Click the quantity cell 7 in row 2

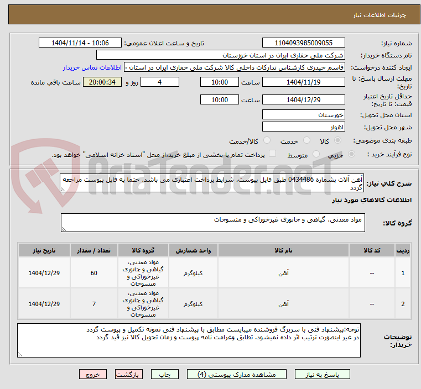pos(93,304)
